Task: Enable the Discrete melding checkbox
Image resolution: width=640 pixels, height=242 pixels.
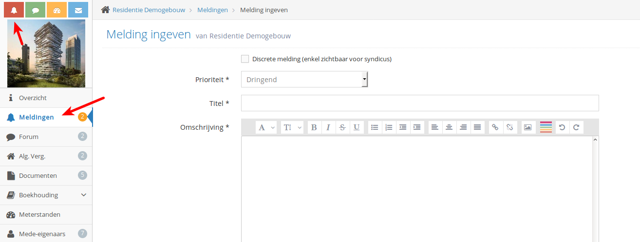Action: pos(245,59)
